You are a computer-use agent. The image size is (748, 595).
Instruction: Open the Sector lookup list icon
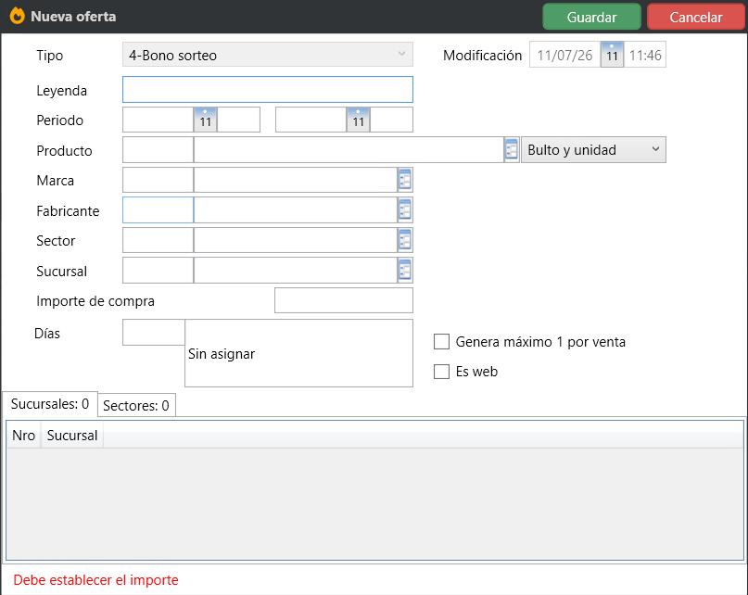pyautogui.click(x=405, y=240)
